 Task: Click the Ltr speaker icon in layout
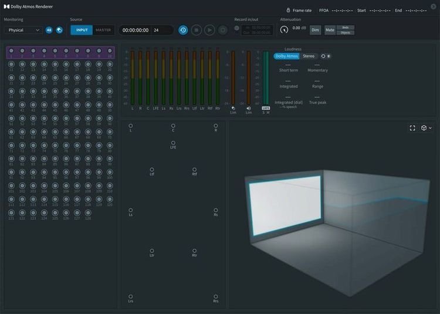(152, 251)
